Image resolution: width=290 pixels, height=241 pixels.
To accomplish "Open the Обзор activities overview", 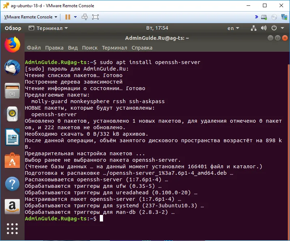I will [13, 28].
